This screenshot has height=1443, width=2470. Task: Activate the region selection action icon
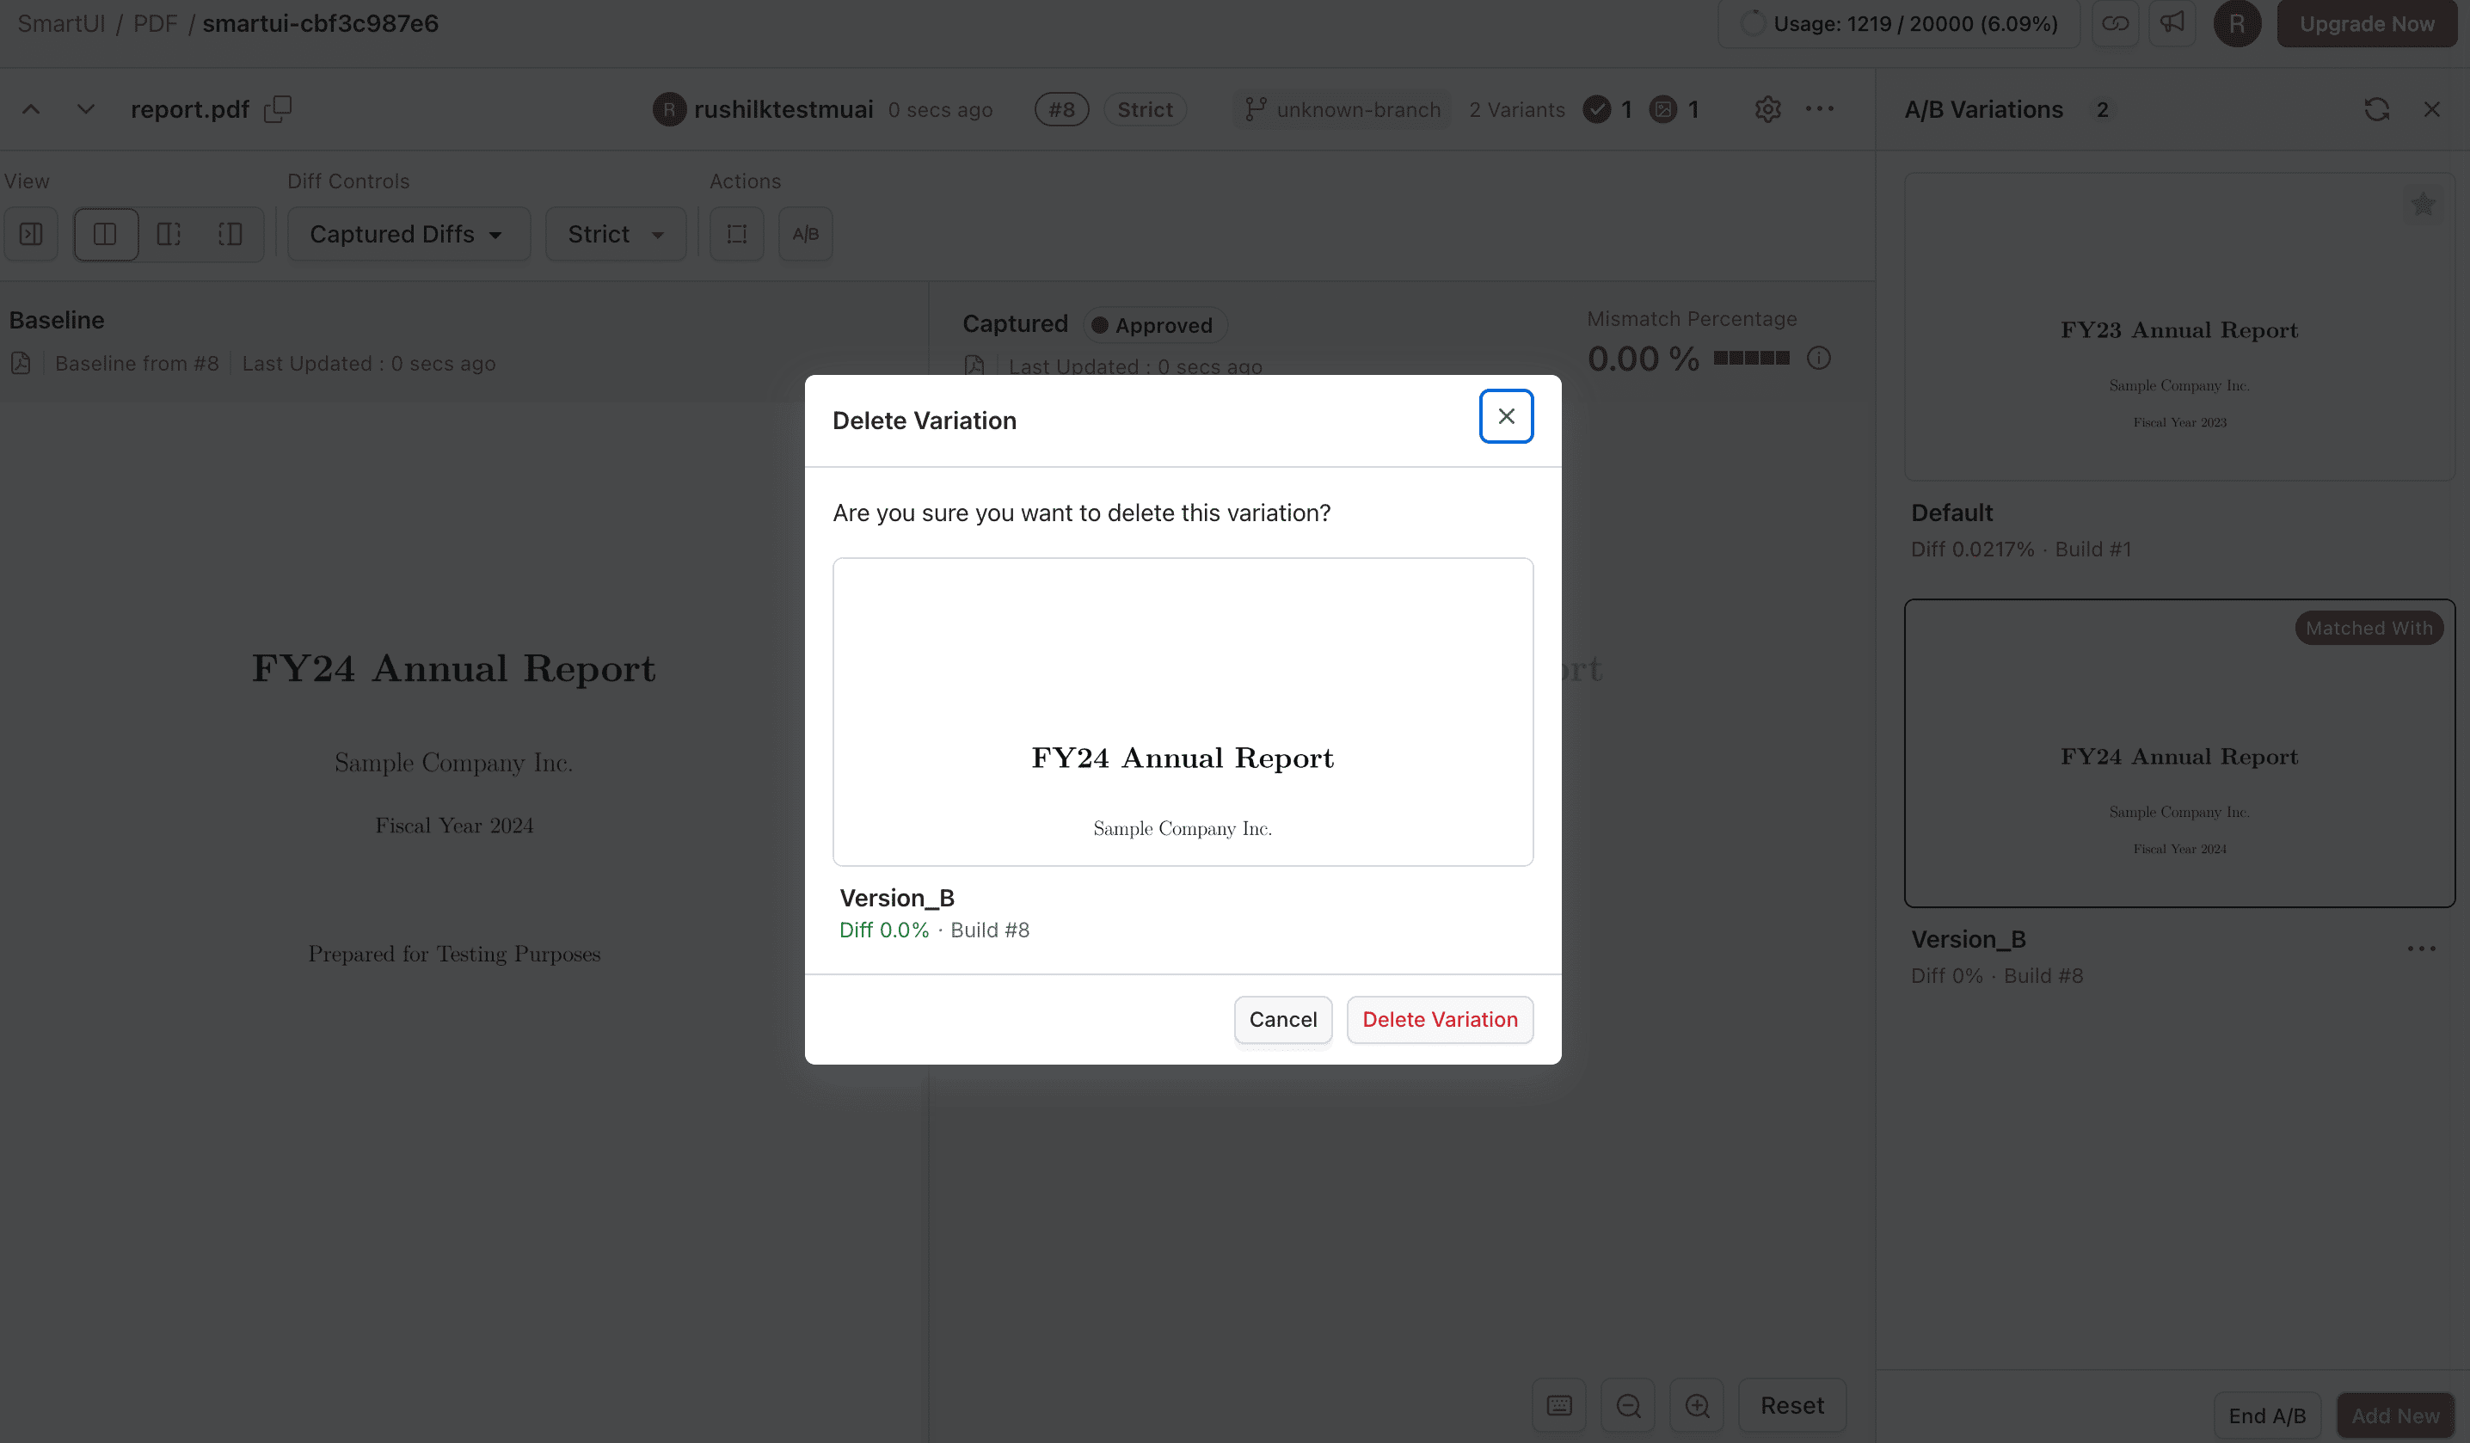pyautogui.click(x=737, y=233)
